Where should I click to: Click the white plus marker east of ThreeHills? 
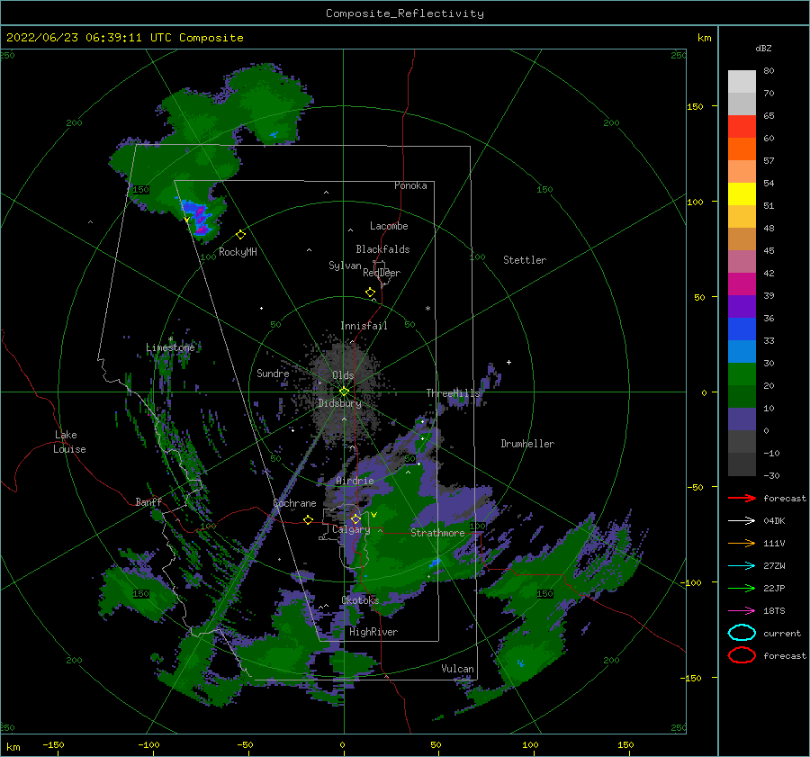(x=508, y=362)
